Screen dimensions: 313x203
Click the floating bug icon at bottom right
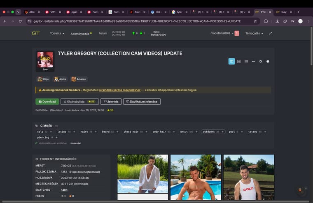pos(300,190)
